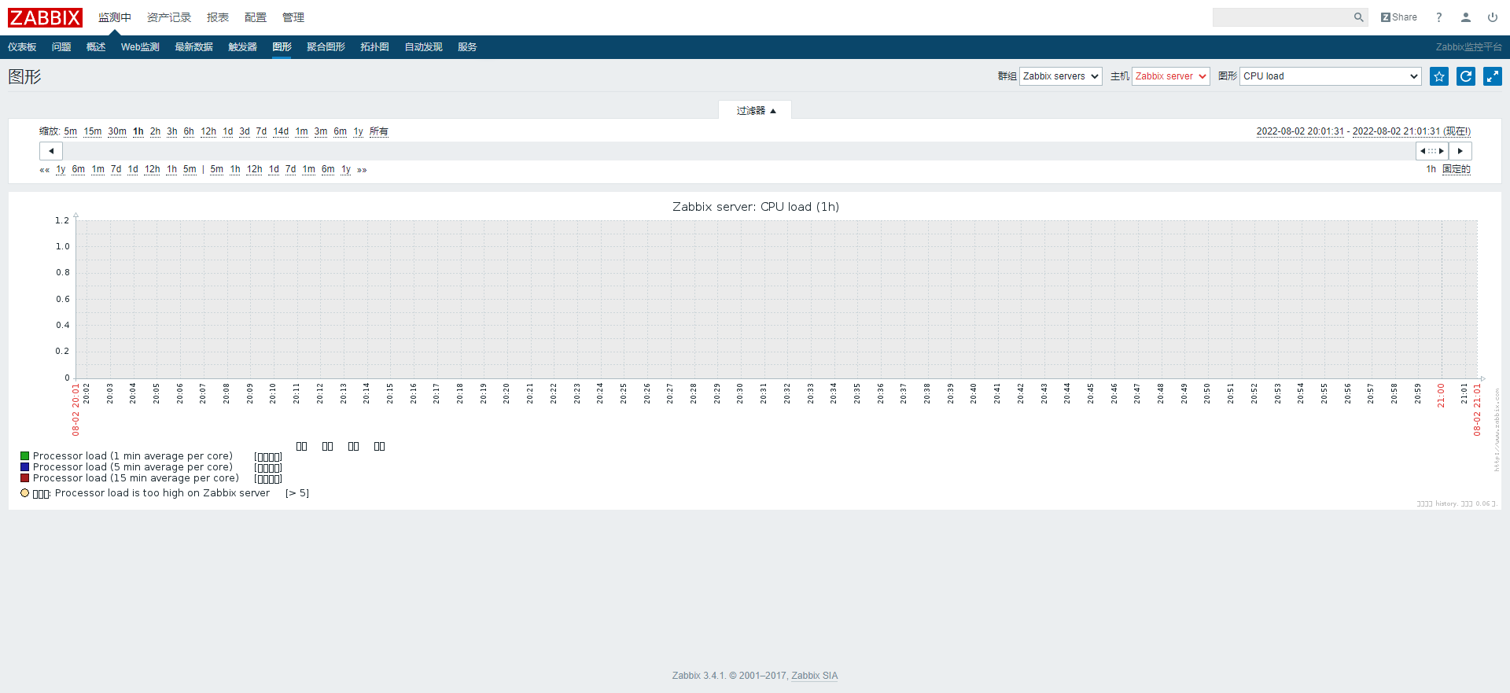
Task: Set zoom to 3h
Action: click(x=172, y=131)
